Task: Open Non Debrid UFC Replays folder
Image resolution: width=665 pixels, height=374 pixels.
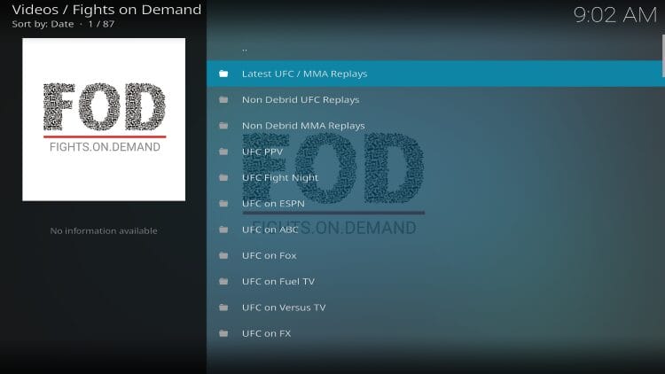Action: (x=435, y=99)
